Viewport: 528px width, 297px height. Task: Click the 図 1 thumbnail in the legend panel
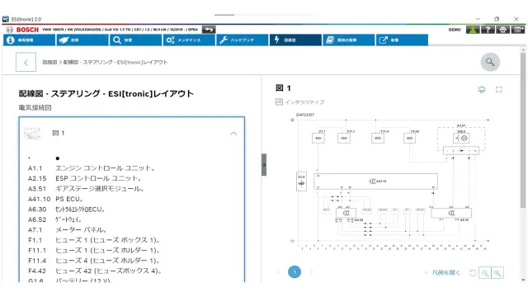point(32,134)
